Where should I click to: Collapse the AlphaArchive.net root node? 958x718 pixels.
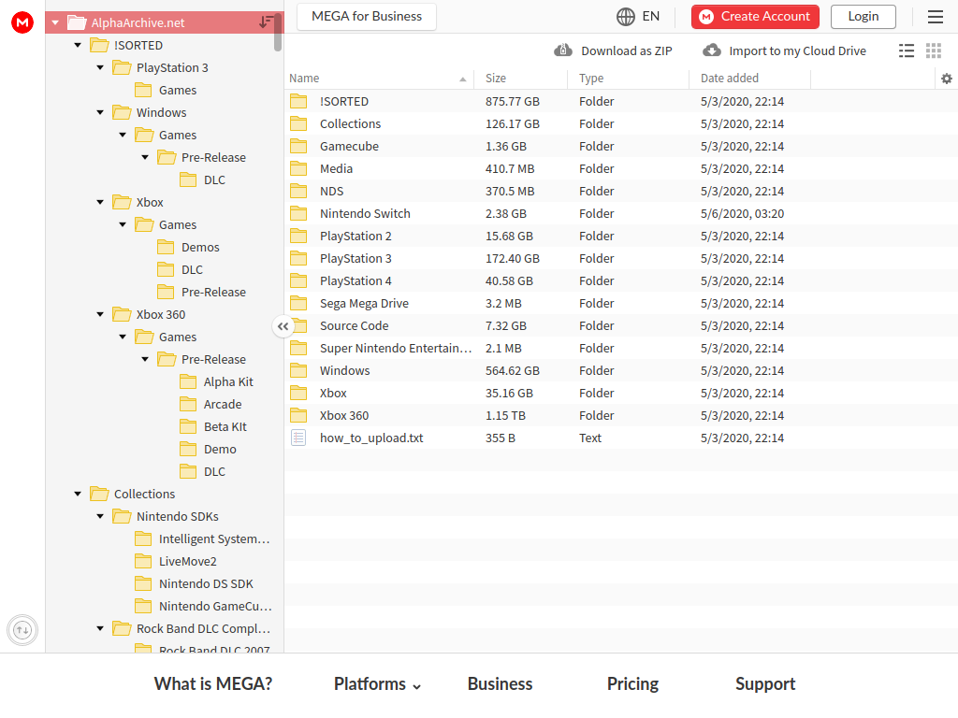55,22
